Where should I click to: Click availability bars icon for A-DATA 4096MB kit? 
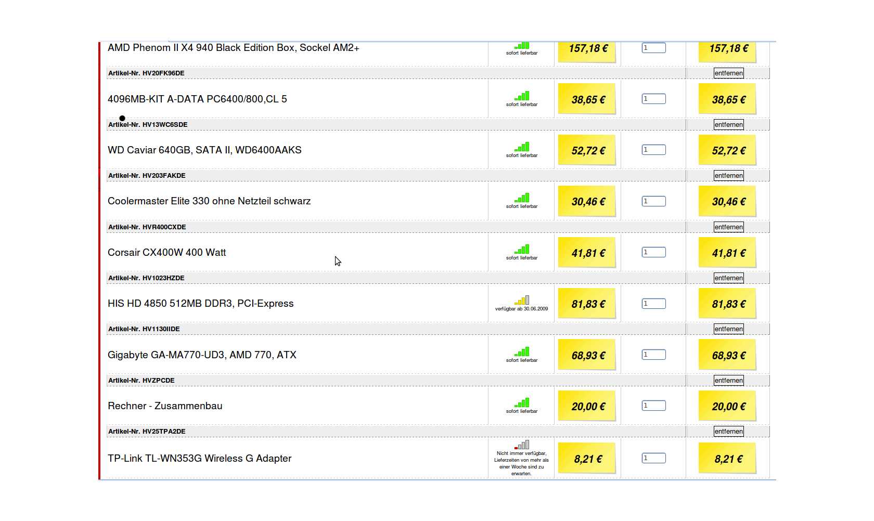tap(522, 96)
